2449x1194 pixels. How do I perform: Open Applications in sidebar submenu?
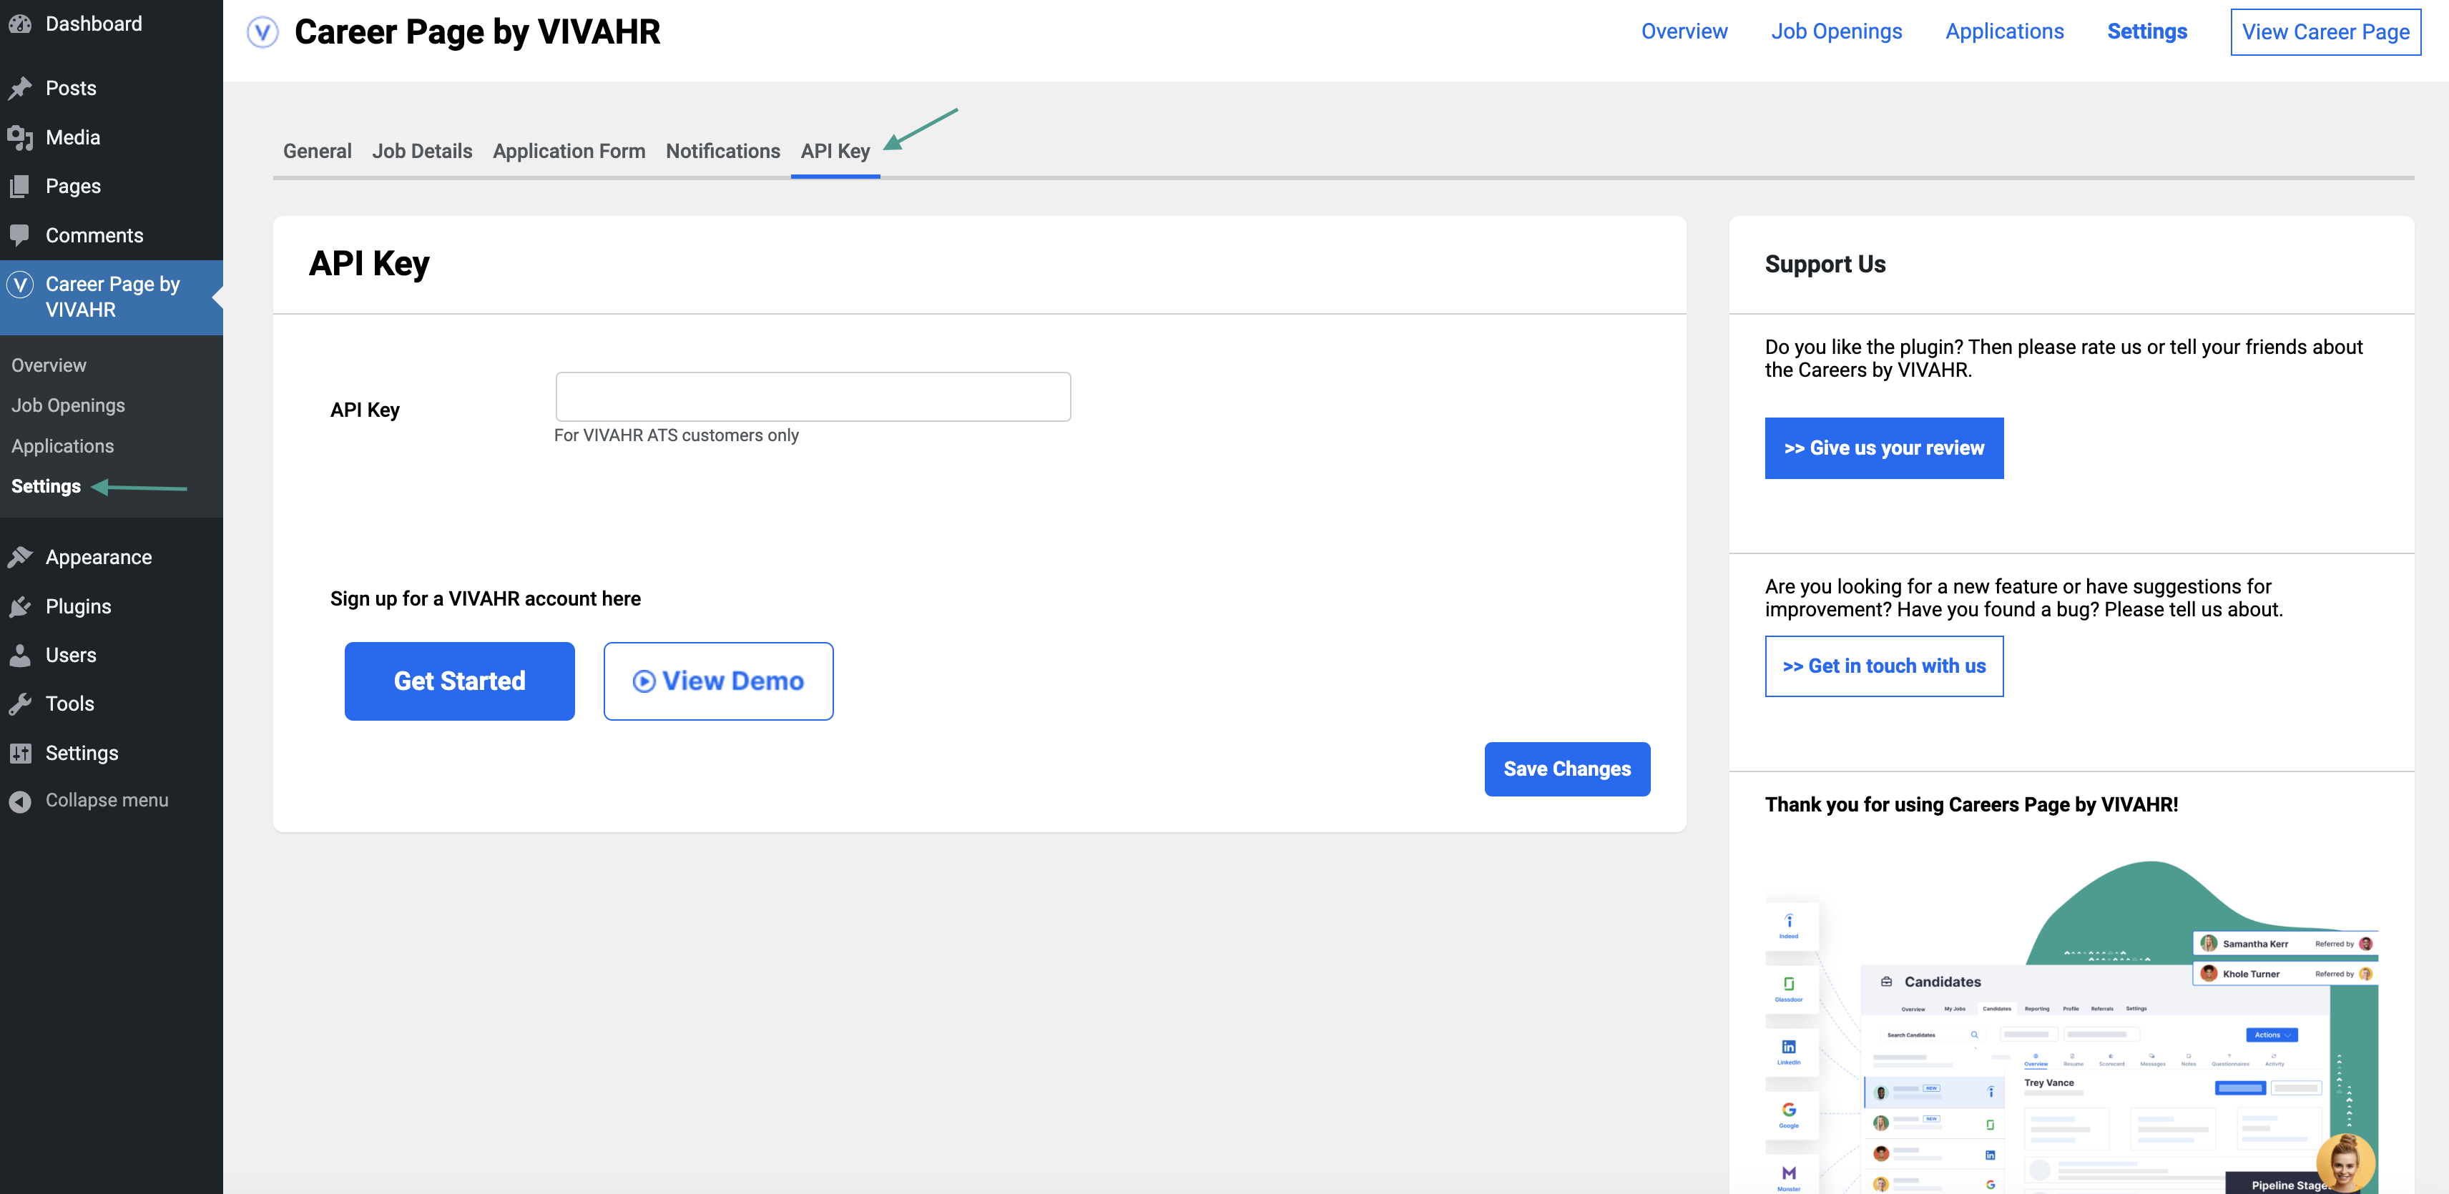63,446
